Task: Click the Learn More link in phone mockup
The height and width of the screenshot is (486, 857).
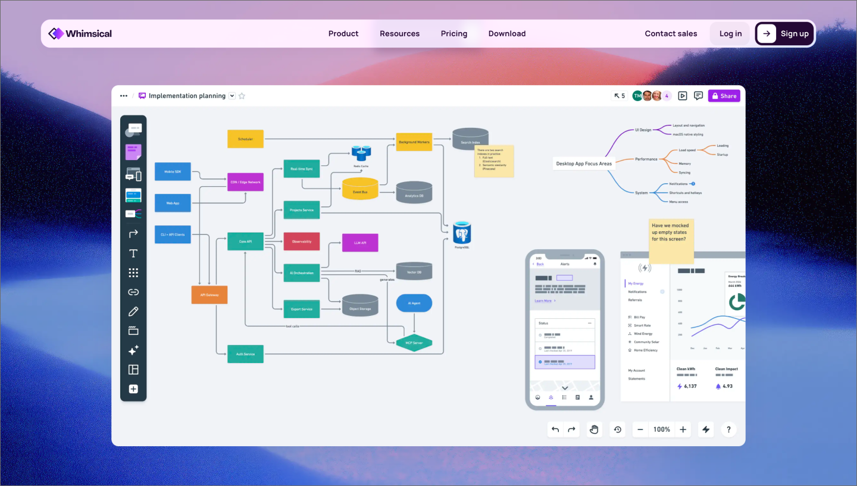Action: pyautogui.click(x=543, y=301)
